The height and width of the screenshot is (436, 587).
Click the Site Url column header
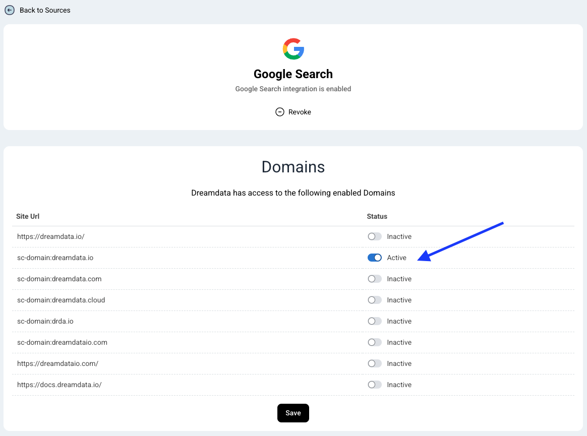click(28, 216)
